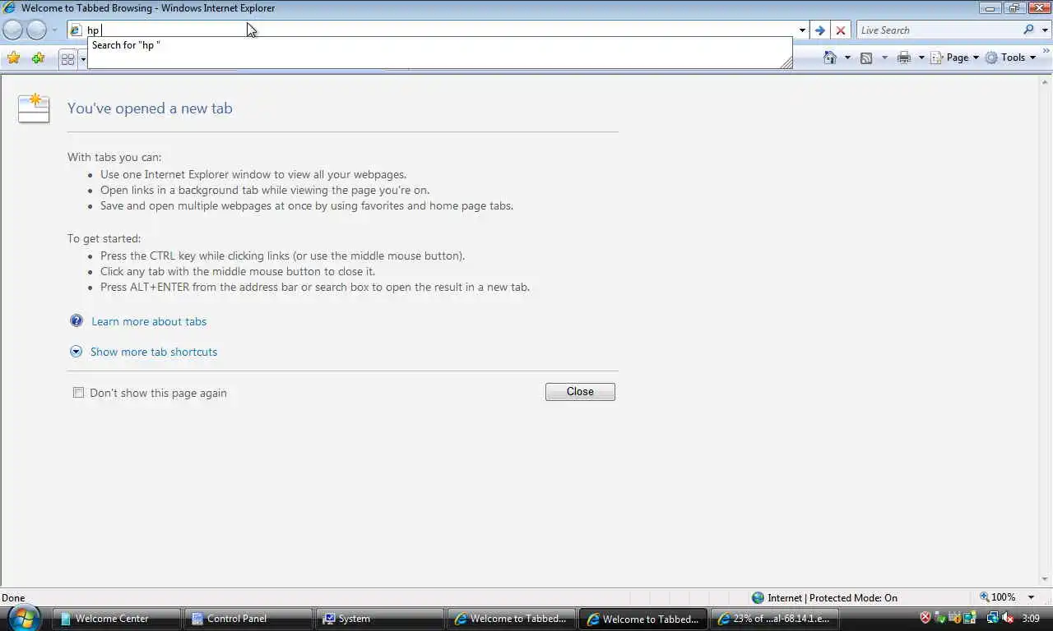Click the 'You've opened a new tab' heading

[x=150, y=108]
